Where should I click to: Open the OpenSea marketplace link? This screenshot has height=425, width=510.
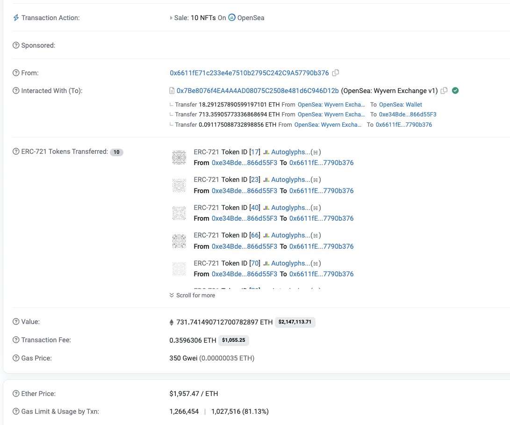click(x=251, y=18)
